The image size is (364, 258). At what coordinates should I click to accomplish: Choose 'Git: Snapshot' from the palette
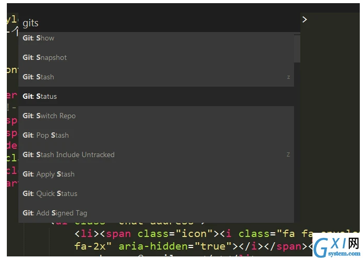(156, 57)
